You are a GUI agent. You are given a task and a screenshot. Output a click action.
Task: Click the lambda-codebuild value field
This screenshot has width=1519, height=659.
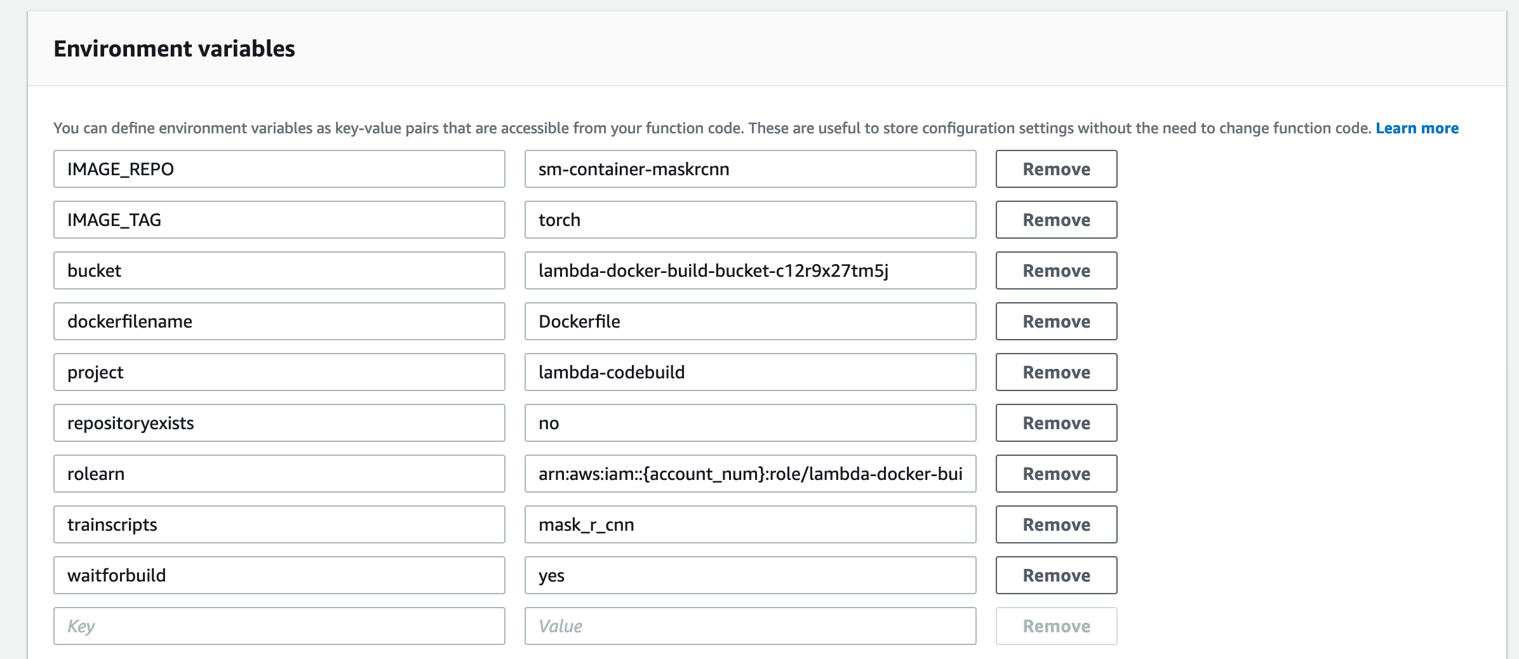(x=750, y=372)
